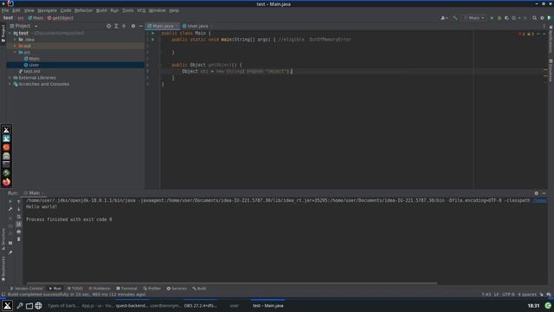Select the Main.java editor tab
This screenshot has width=554, height=312.
(x=163, y=26)
